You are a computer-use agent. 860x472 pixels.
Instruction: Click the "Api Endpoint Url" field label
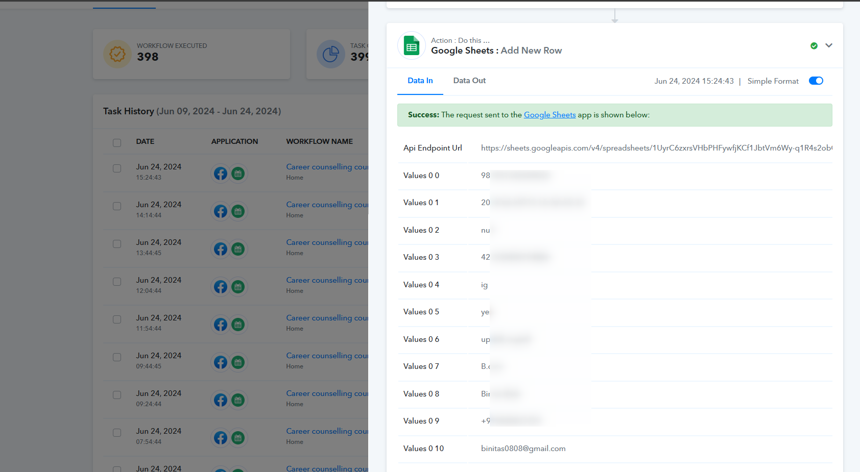[433, 148]
